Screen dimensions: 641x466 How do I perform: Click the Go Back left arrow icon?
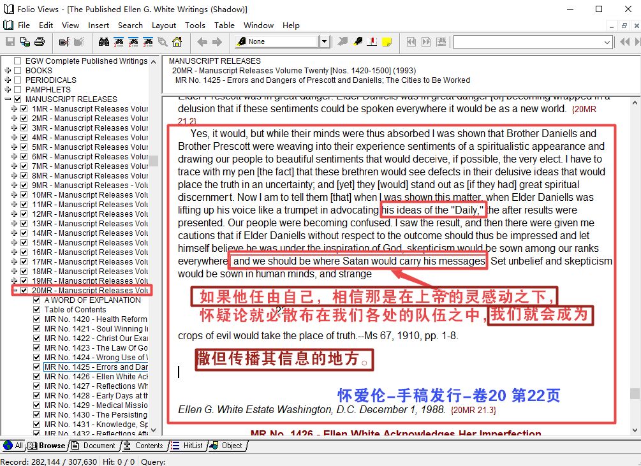point(202,42)
